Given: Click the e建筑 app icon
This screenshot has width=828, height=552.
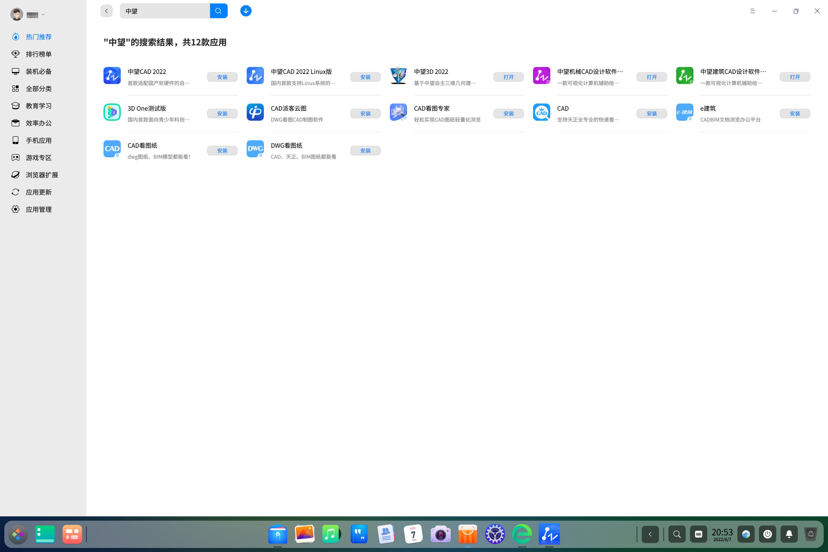Looking at the screenshot, I should 684,112.
